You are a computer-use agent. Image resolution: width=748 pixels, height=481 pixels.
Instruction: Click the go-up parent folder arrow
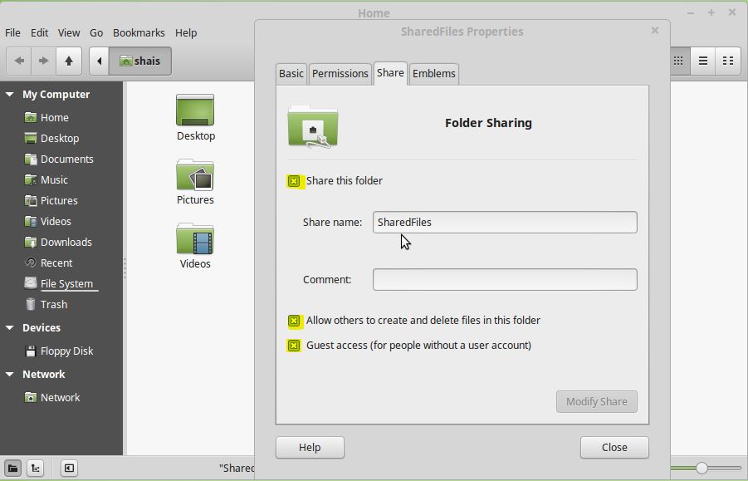click(x=68, y=61)
